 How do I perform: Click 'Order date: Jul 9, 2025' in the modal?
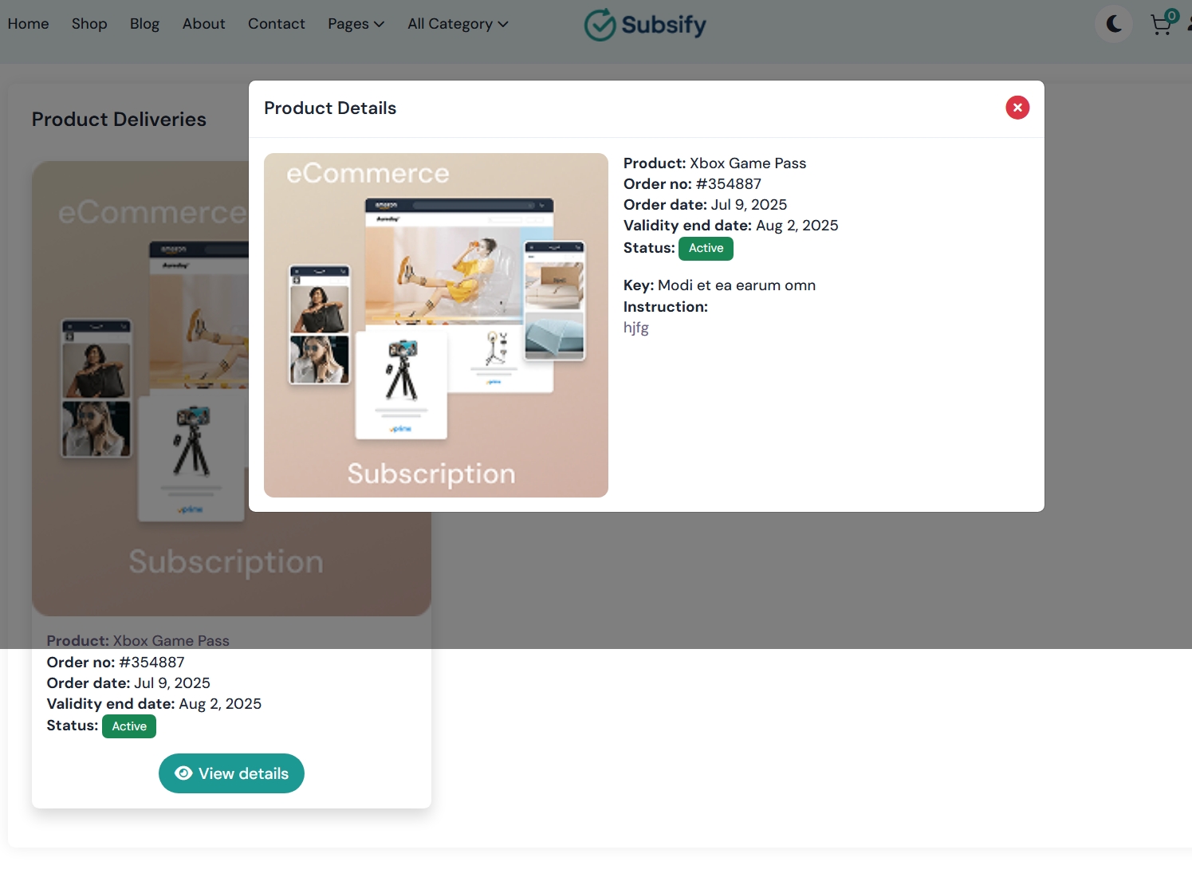[x=705, y=205]
